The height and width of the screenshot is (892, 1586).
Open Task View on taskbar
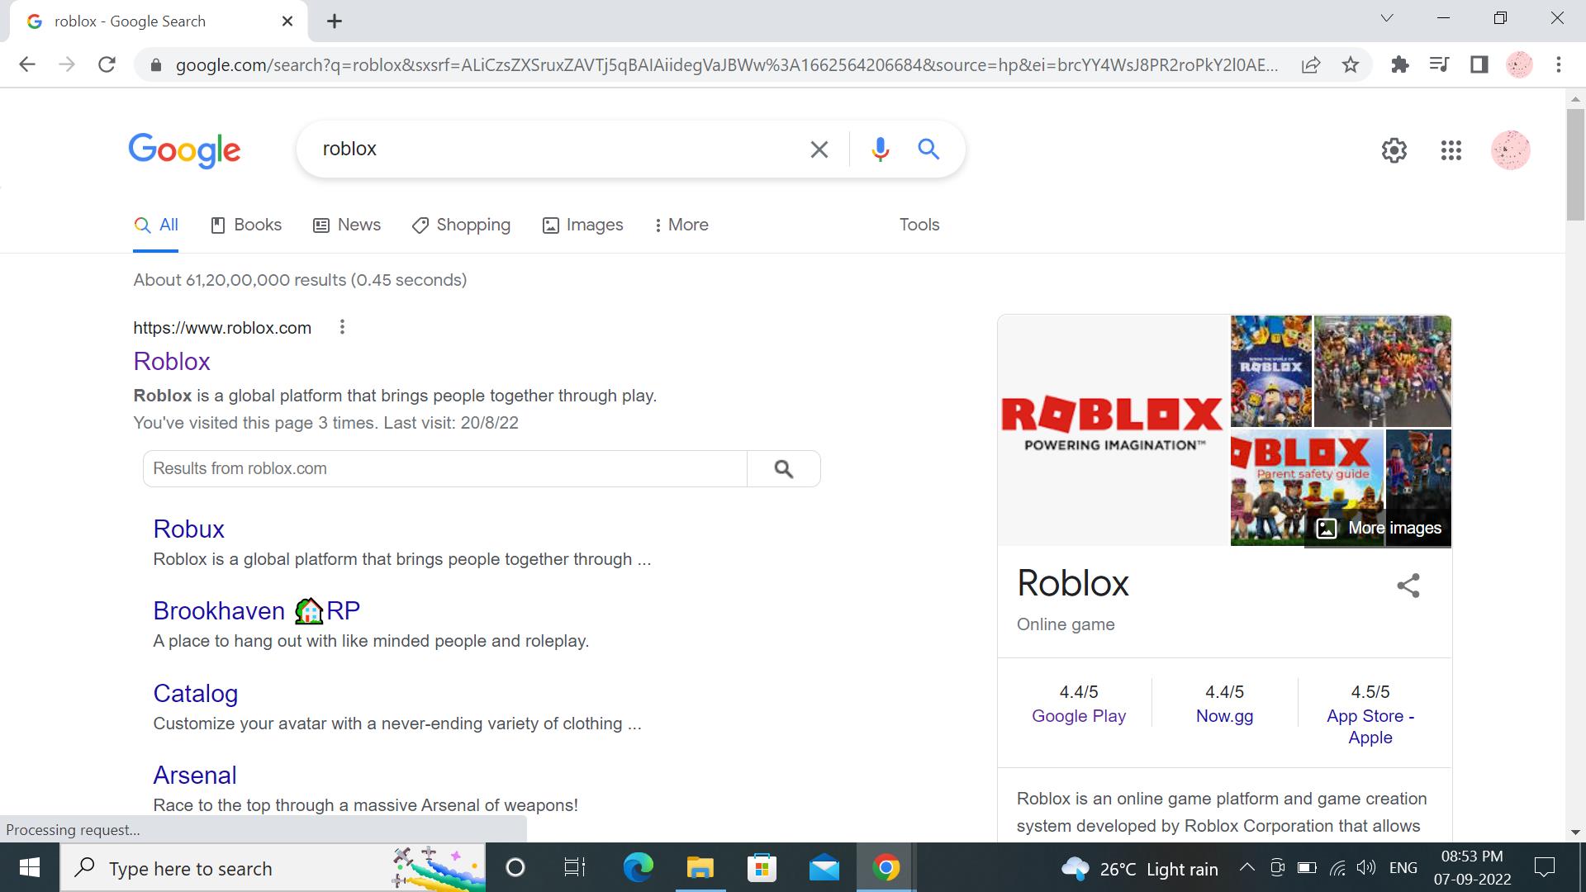click(575, 868)
